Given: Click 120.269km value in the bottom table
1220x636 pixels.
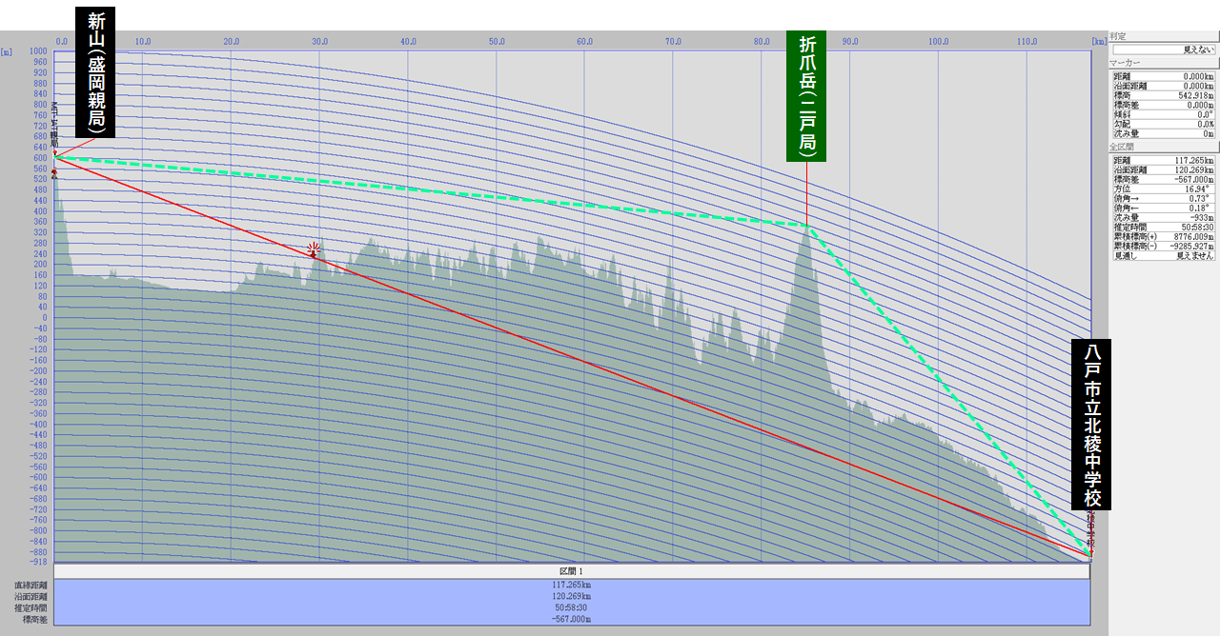Looking at the screenshot, I should pyautogui.click(x=572, y=596).
